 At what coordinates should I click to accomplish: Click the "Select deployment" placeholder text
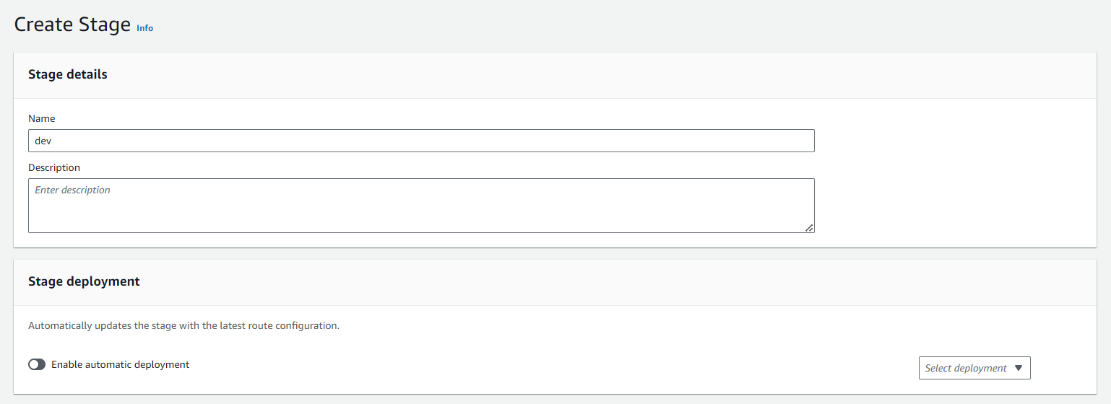click(965, 368)
